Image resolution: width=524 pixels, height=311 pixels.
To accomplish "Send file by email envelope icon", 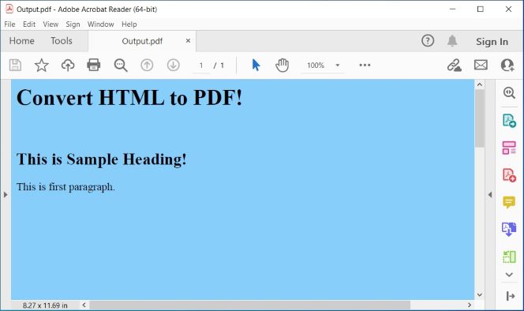I will click(x=481, y=65).
